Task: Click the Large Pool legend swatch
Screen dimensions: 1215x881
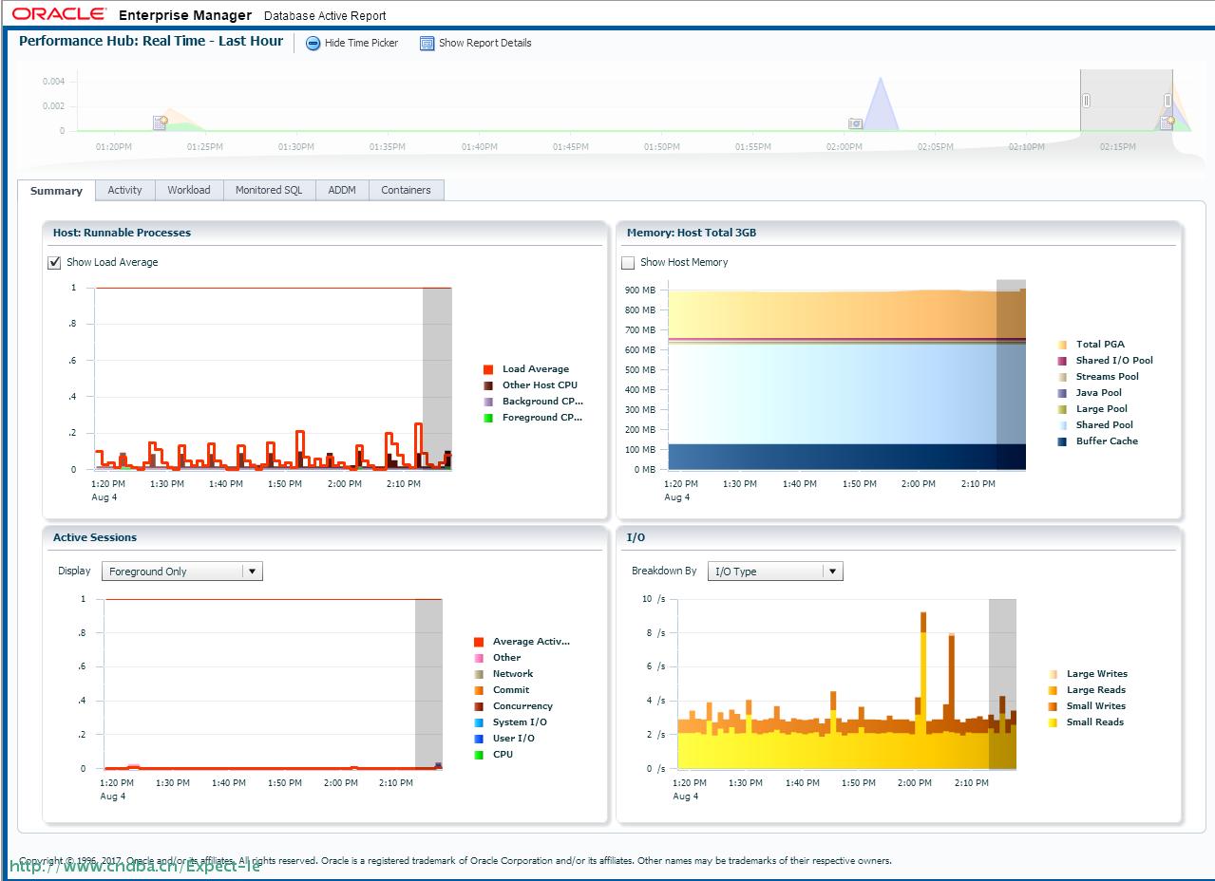Action: [x=1062, y=409]
